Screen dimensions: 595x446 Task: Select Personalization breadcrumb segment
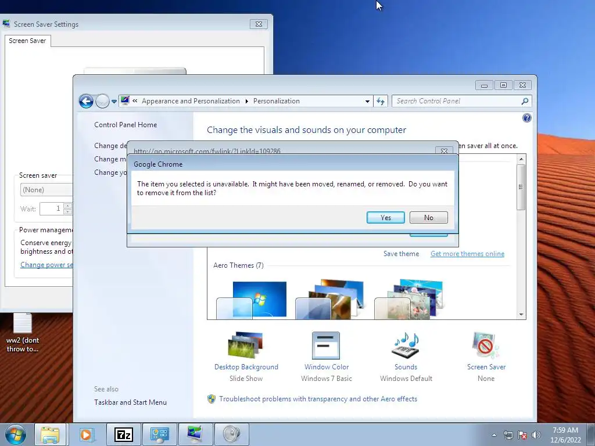276,101
